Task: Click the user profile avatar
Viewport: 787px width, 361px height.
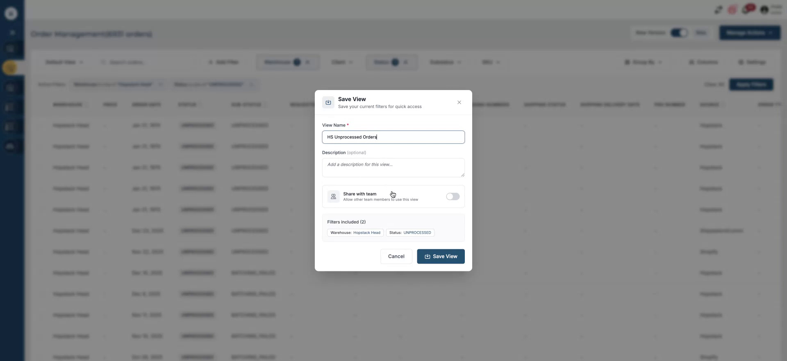Action: click(764, 10)
